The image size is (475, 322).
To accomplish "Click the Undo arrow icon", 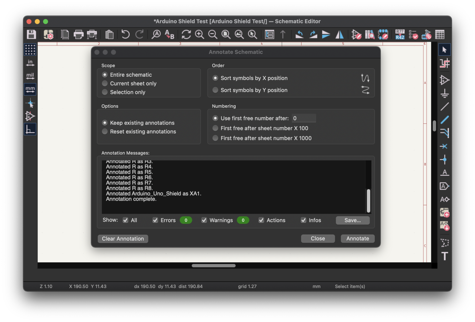I will [125, 35].
